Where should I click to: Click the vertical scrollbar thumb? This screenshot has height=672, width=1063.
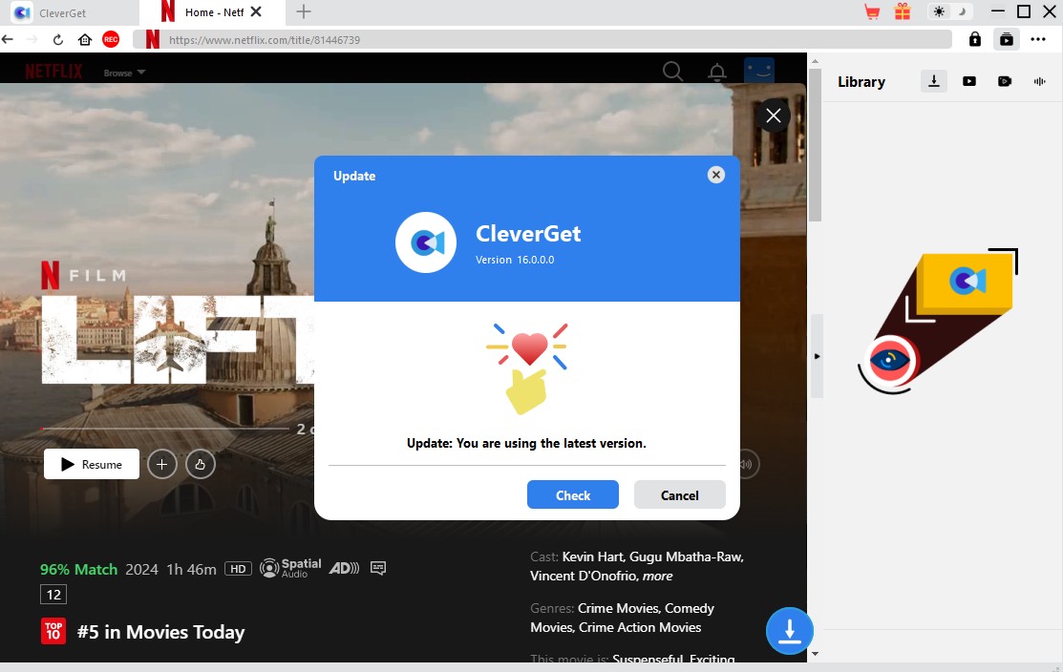tap(815, 143)
